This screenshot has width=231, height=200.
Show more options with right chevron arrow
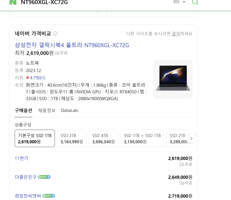(x=191, y=138)
